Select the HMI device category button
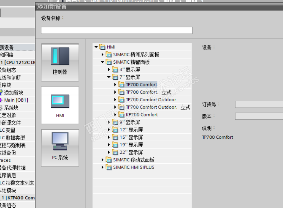Image resolution: width=283 pixels, height=208 pixels. (x=60, y=105)
